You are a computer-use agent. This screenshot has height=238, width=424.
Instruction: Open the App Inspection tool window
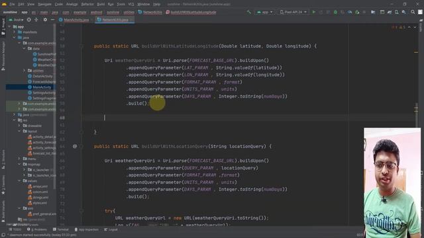[x=86, y=229]
